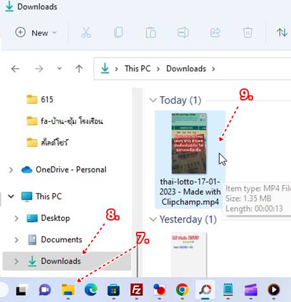Open the New item dropdown
The width and height of the screenshot is (291, 302).
coord(36,33)
